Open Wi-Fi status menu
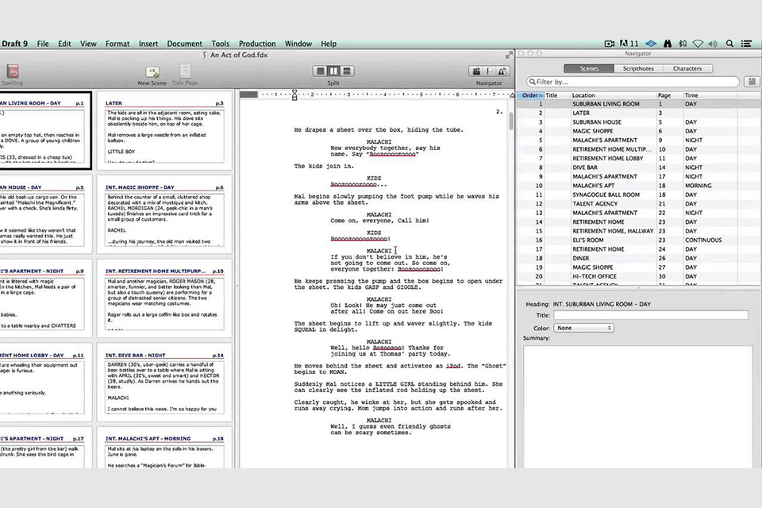762x508 pixels. point(698,44)
